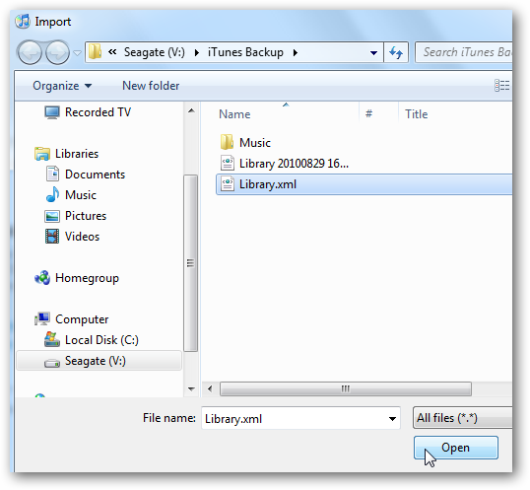Click the horizontal scrollbar in file list
Screen dimensions: 530x490
pos(345,388)
